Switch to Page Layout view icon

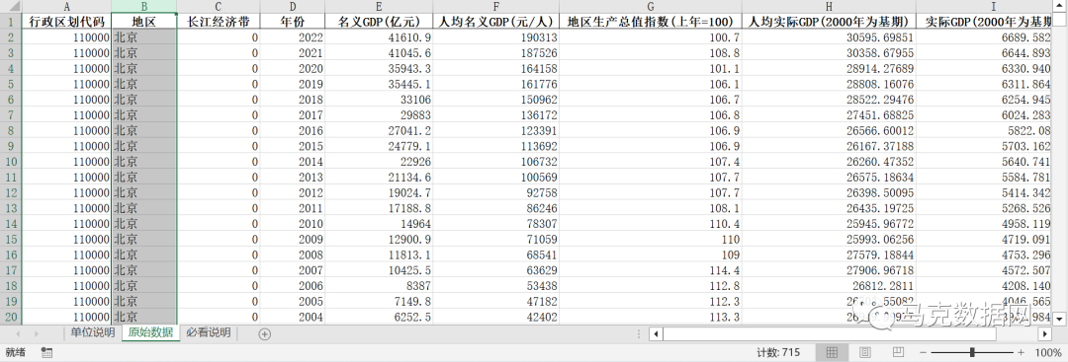[x=865, y=352]
